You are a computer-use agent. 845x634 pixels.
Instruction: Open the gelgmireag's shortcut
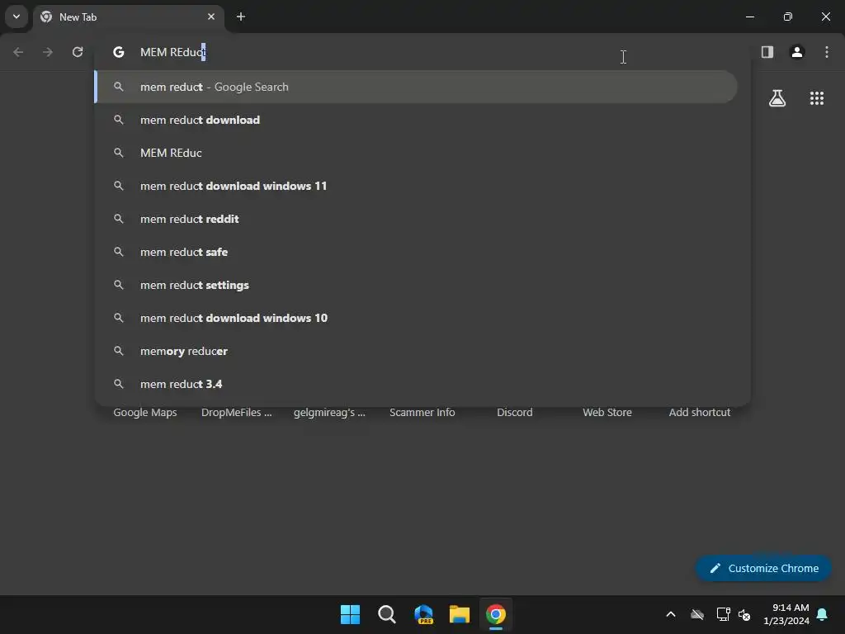coord(329,413)
